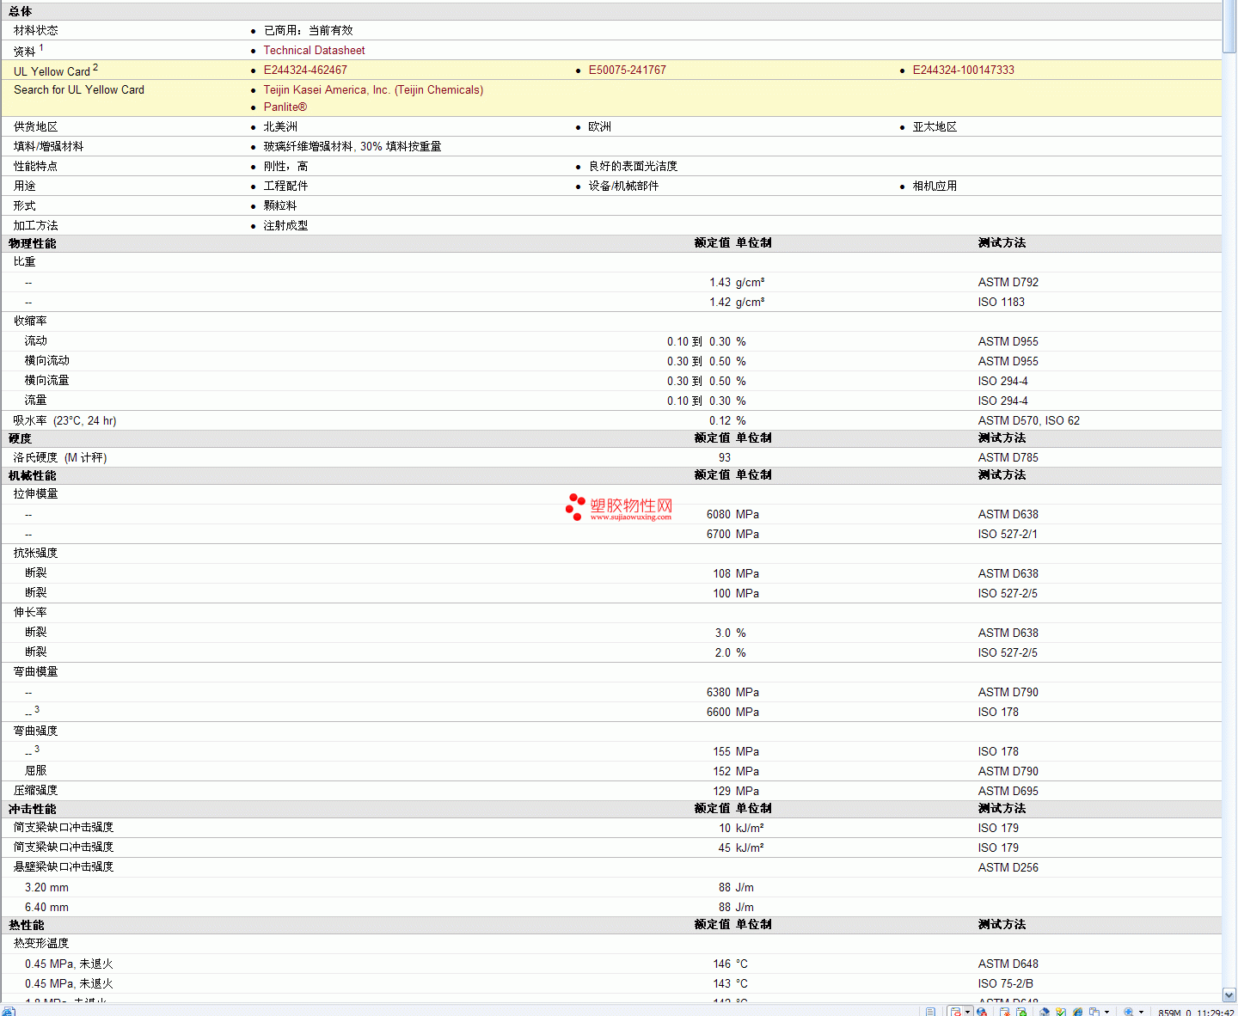The image size is (1238, 1016).
Task: Open UL Yellow Card E244324-462467 link
Action: 305,70
